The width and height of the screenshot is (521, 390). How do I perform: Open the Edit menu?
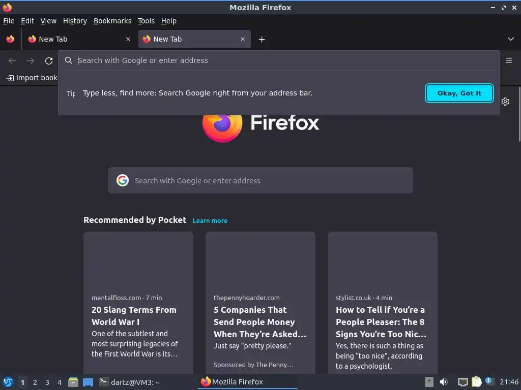click(27, 21)
